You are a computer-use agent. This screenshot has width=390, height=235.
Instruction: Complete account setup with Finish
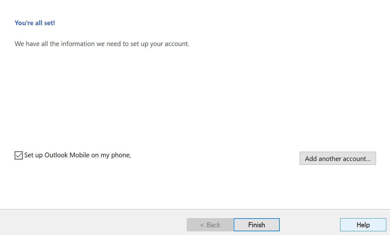tap(256, 225)
